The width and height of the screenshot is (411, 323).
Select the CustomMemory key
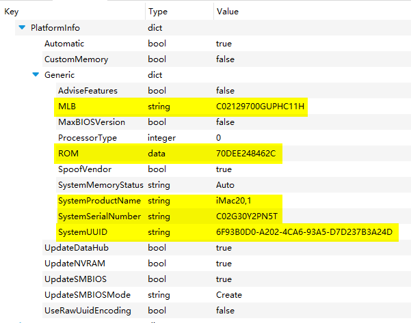76,59
